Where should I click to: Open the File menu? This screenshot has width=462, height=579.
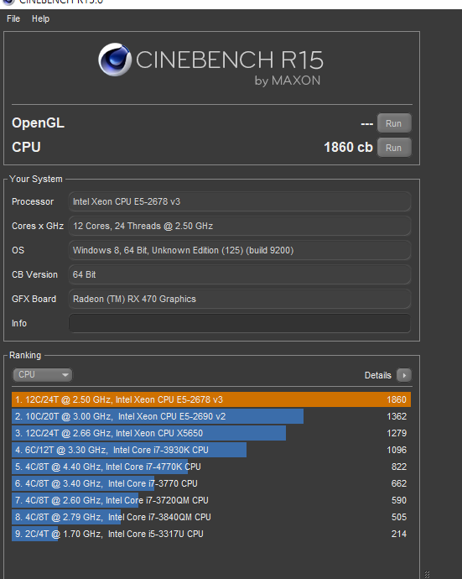point(13,18)
